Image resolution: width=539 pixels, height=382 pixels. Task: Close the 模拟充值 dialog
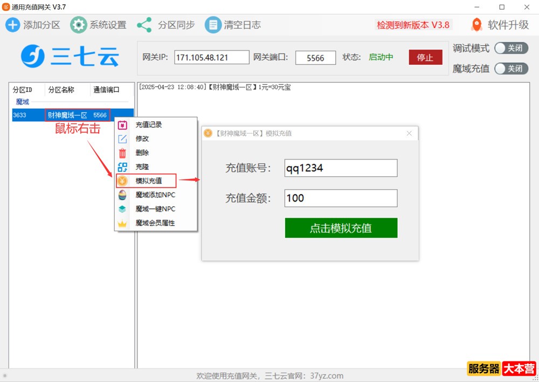click(409, 133)
